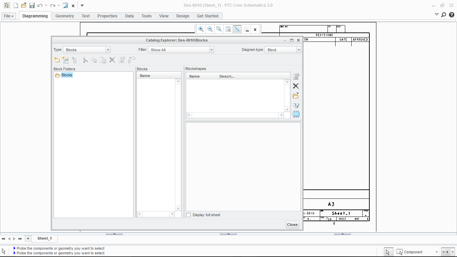
Task: Redo the last undone action
Action: 53,5
